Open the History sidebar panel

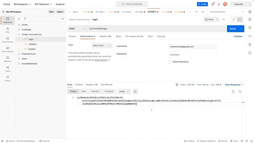tap(8, 79)
